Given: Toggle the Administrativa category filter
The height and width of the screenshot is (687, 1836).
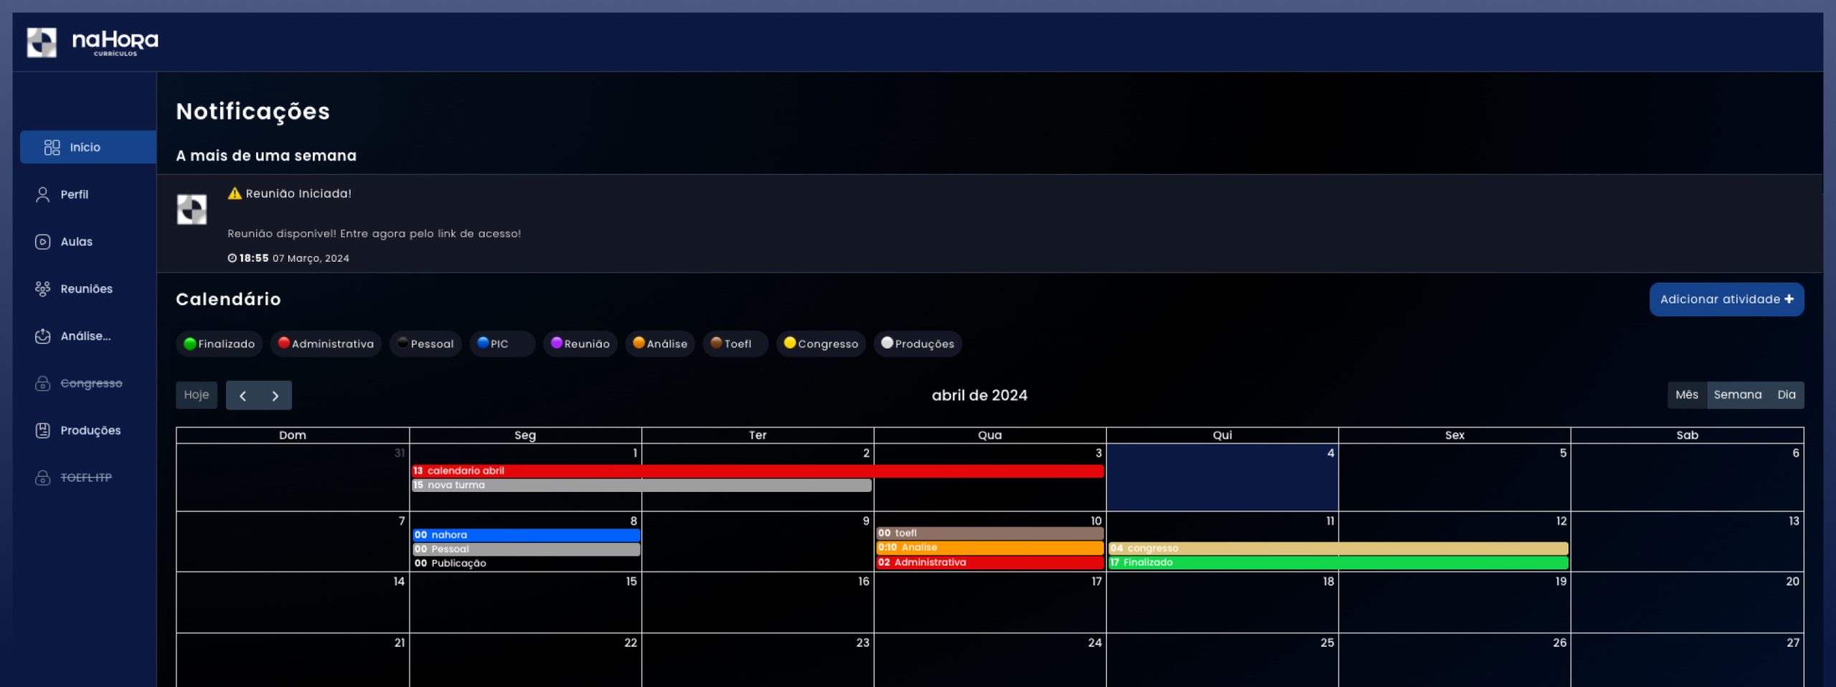Looking at the screenshot, I should coord(326,344).
